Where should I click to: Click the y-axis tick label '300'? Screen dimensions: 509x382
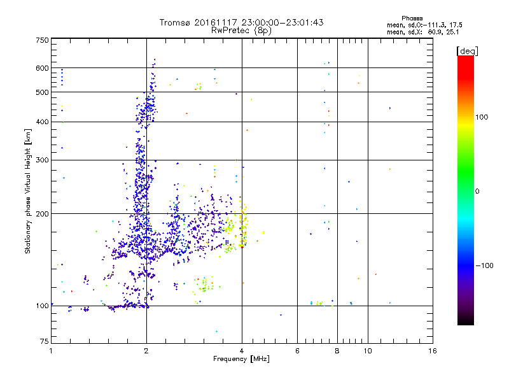(x=42, y=160)
